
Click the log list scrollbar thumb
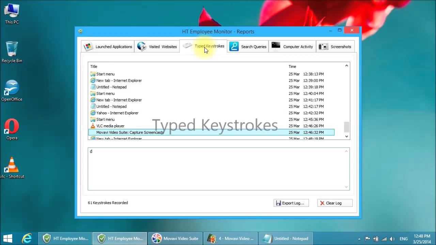point(346,127)
